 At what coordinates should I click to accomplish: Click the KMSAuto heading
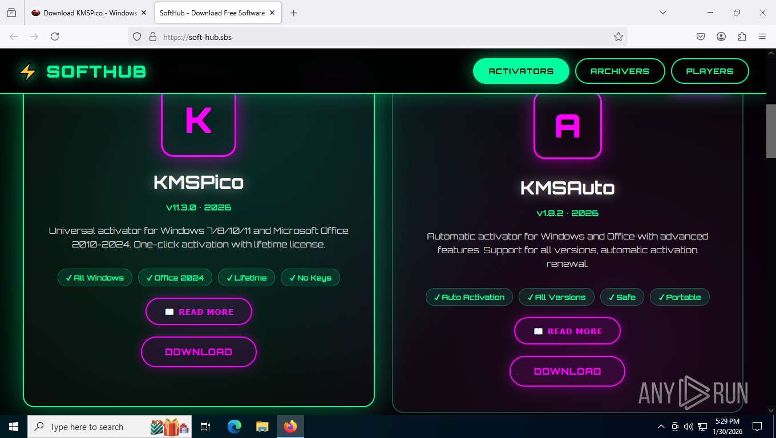[567, 188]
